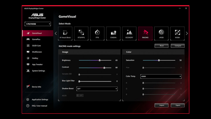Click the OLED Care sliders icon

coord(28,46)
